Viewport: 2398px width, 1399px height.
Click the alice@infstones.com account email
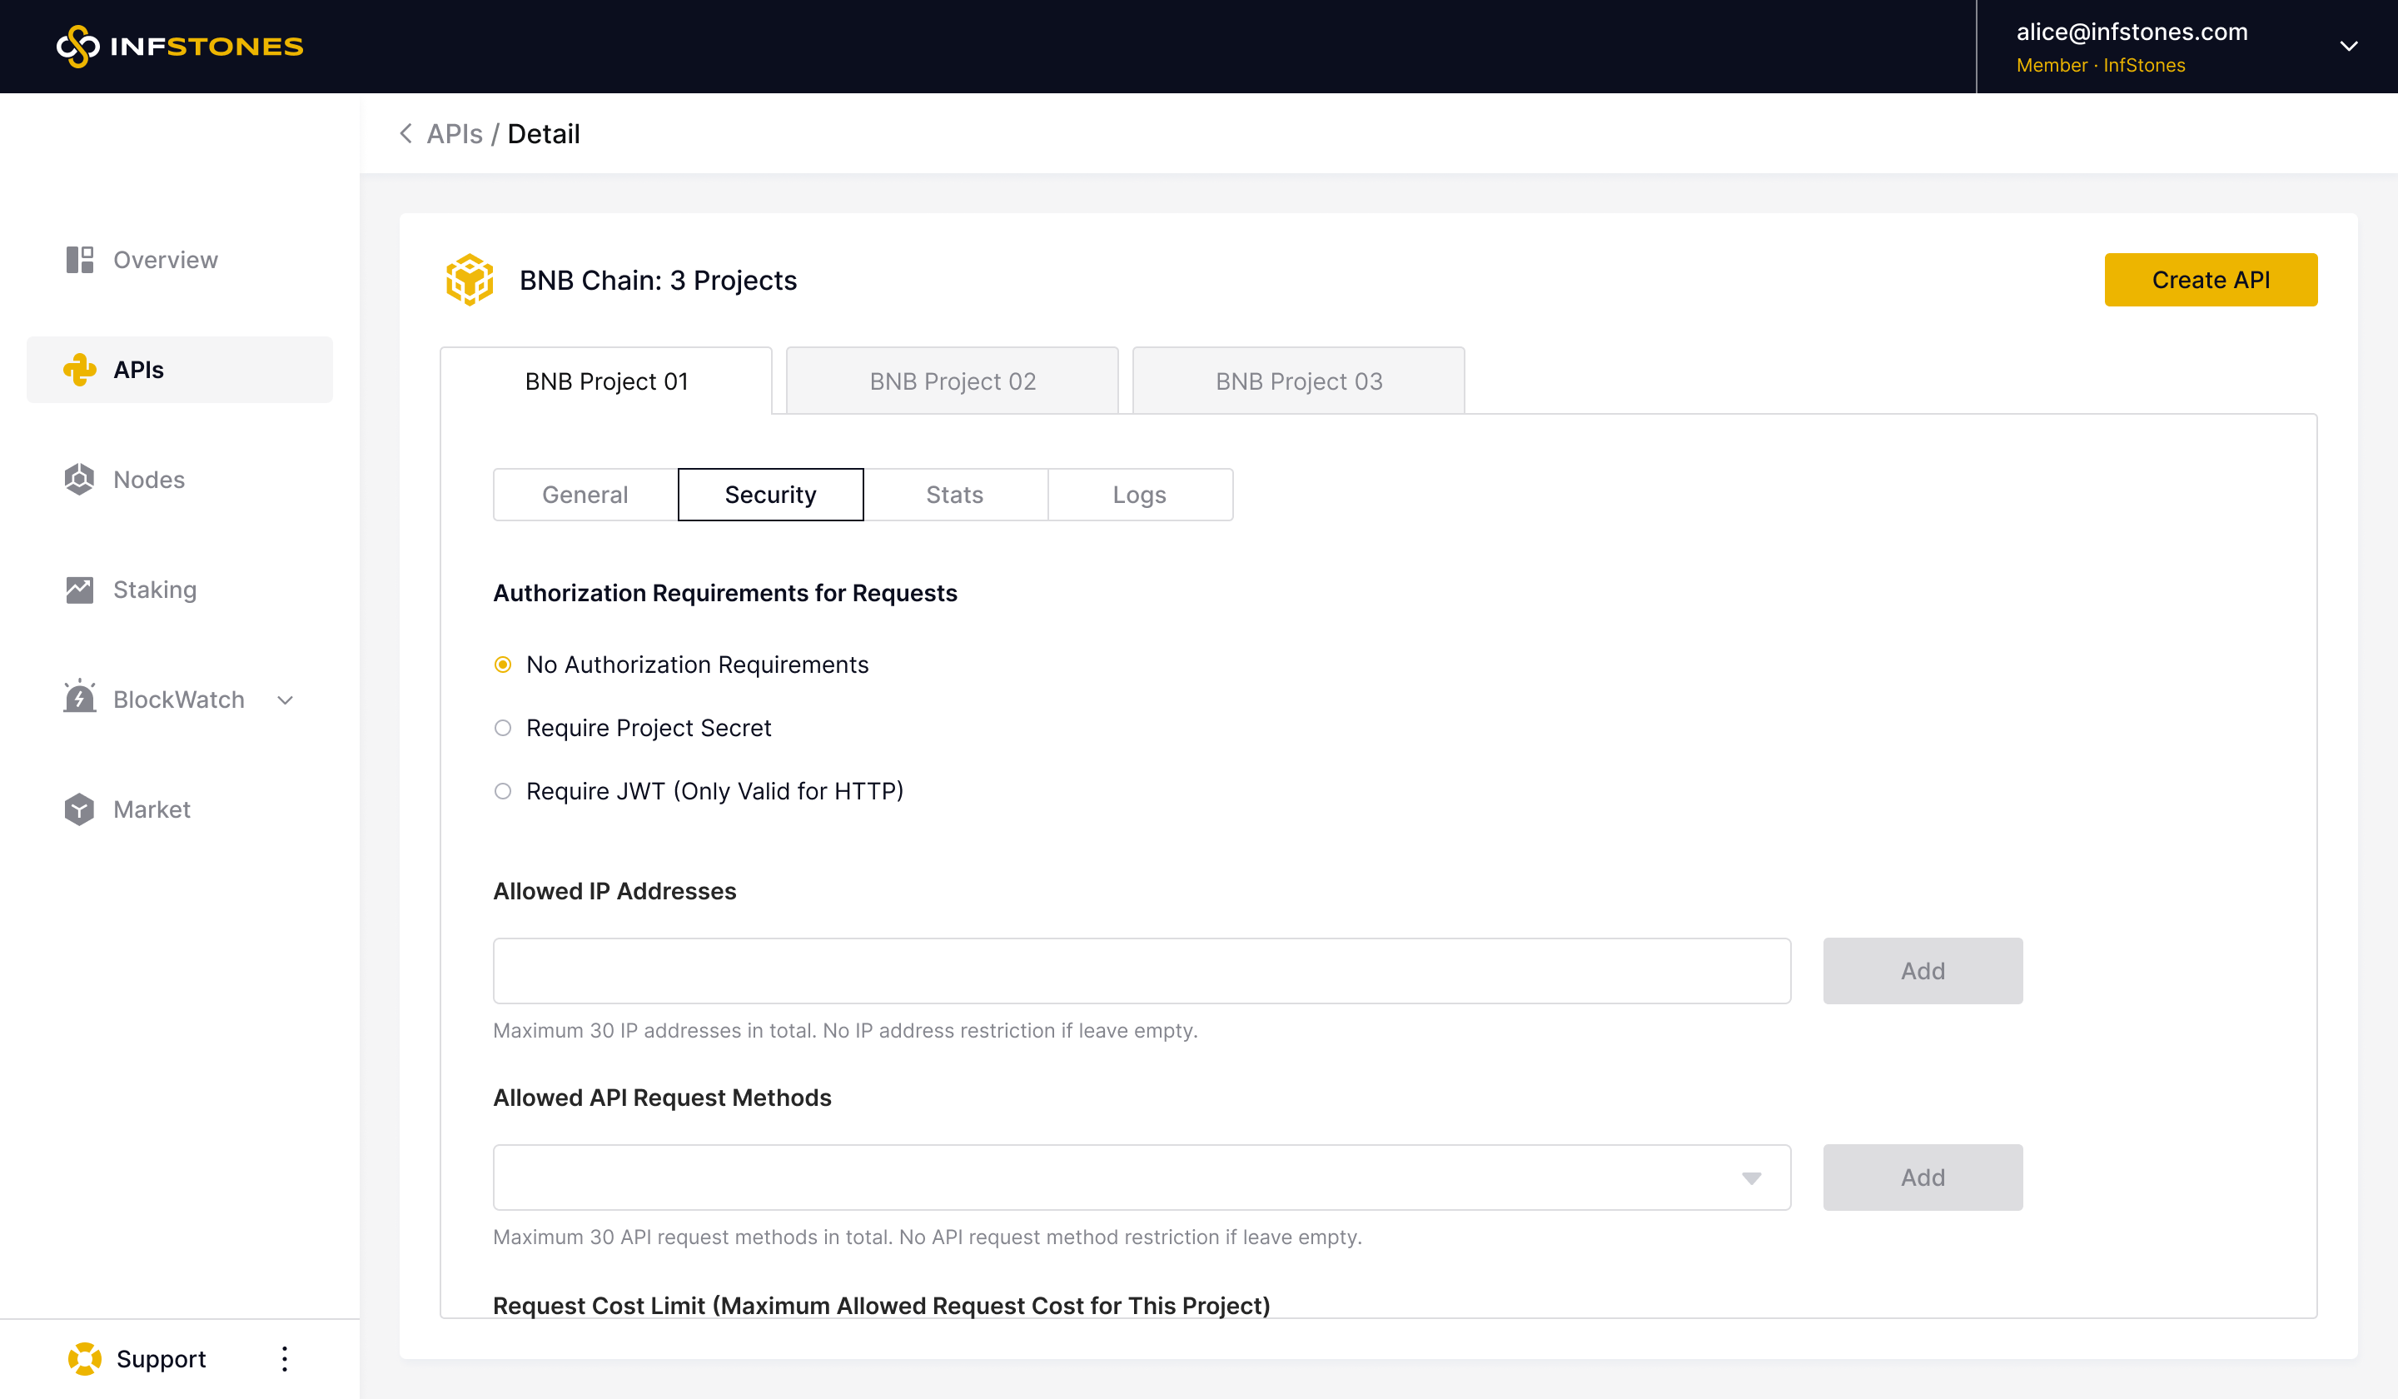[x=2132, y=32]
